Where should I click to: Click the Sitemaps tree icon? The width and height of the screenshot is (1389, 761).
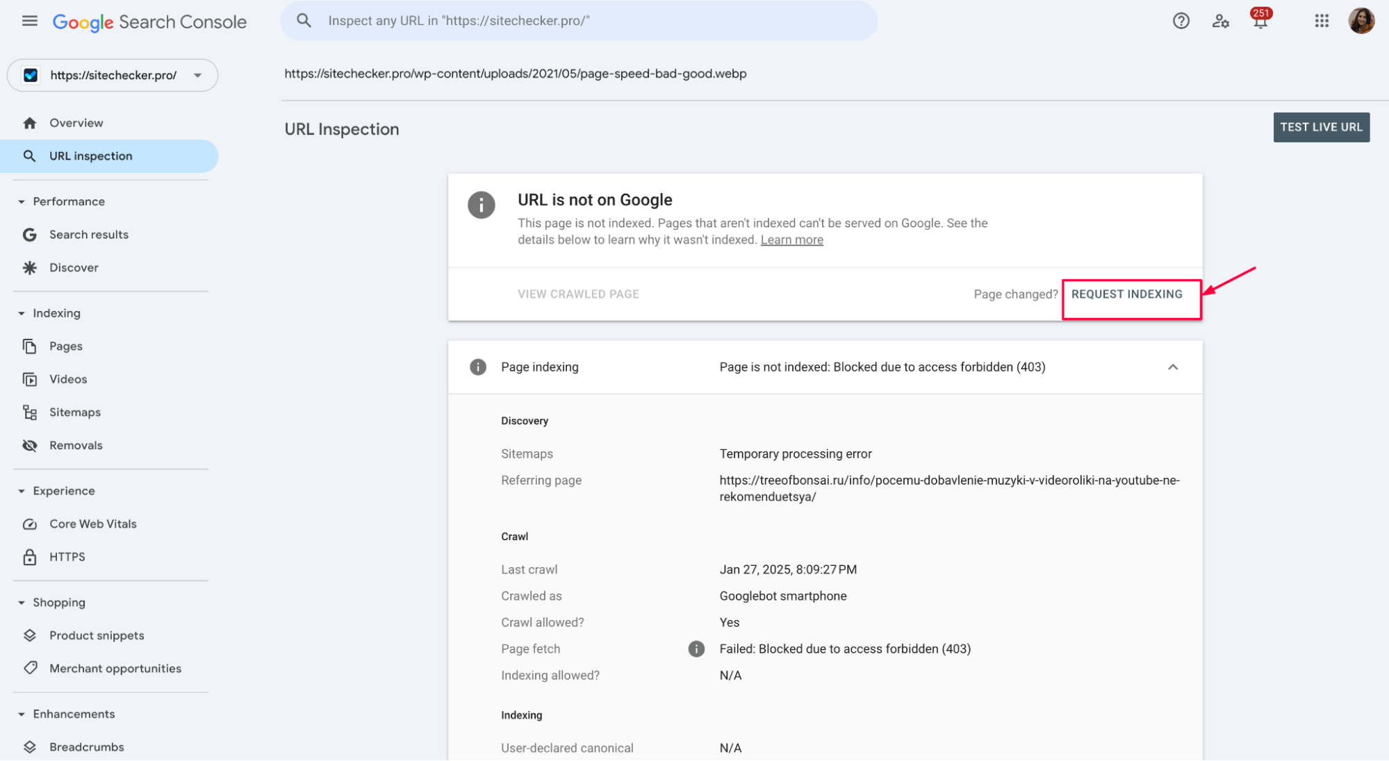point(29,412)
